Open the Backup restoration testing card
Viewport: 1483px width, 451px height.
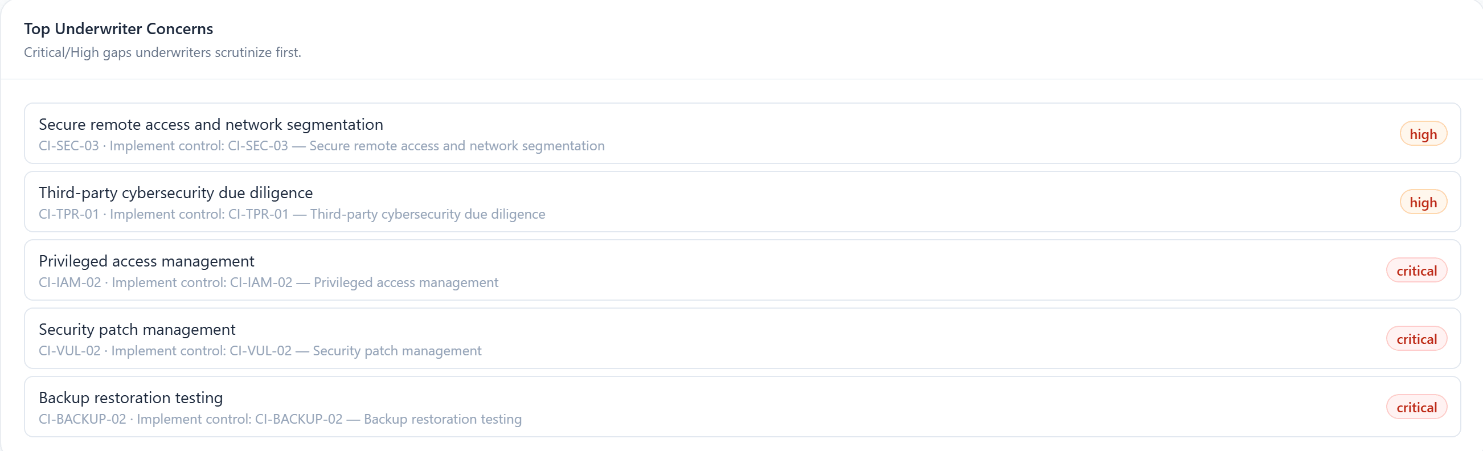(742, 407)
